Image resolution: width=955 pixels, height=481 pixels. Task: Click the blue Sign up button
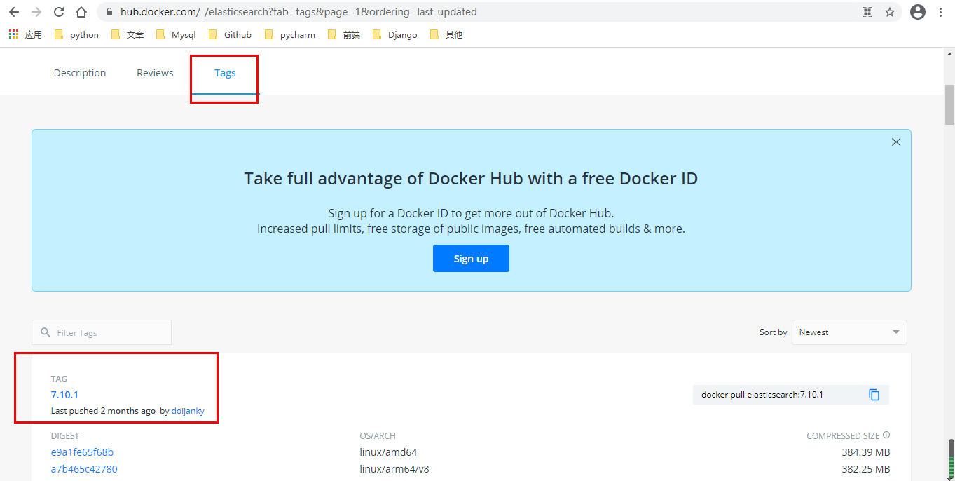[x=471, y=258]
